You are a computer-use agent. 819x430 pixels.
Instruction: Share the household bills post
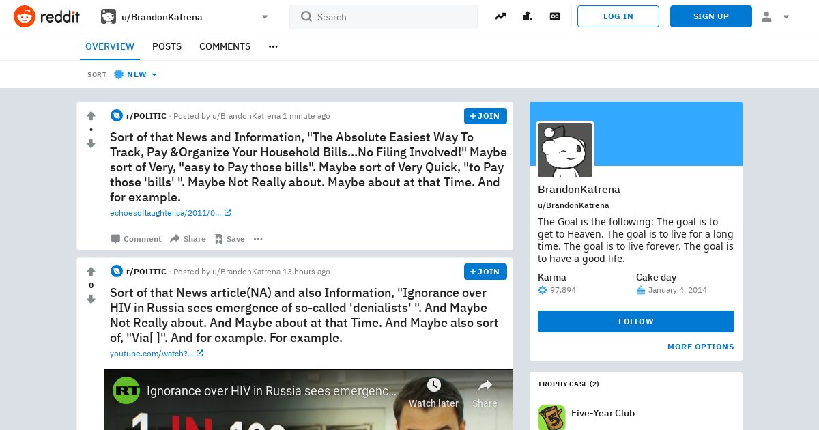pyautogui.click(x=188, y=239)
